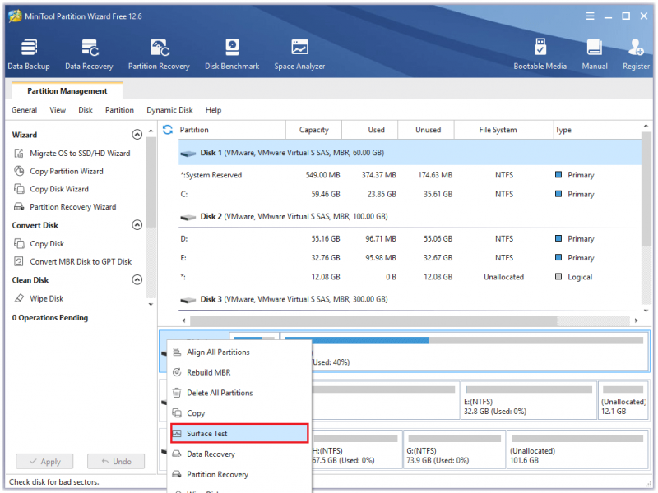Viewport: 658px width, 493px height.
Task: Start the Disk Benchmark tool
Action: [232, 54]
